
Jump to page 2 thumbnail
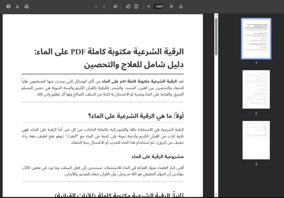256,89
